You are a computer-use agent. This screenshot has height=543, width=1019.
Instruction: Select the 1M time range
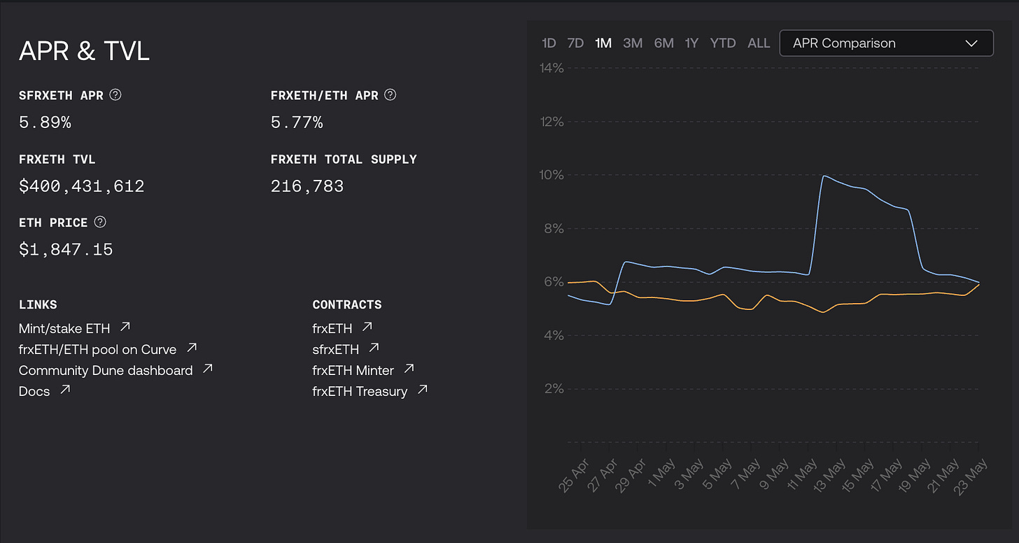(x=603, y=43)
